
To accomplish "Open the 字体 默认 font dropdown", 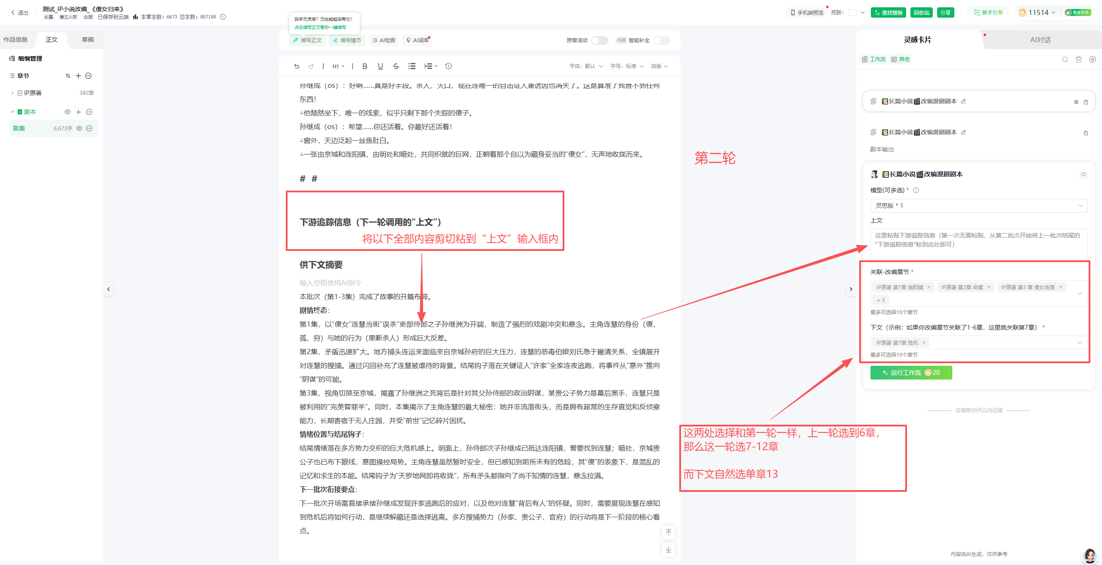I will pos(586,66).
